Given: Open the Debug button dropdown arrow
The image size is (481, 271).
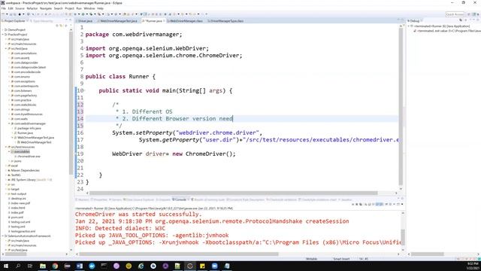Looking at the screenshot, I should (x=78, y=14).
